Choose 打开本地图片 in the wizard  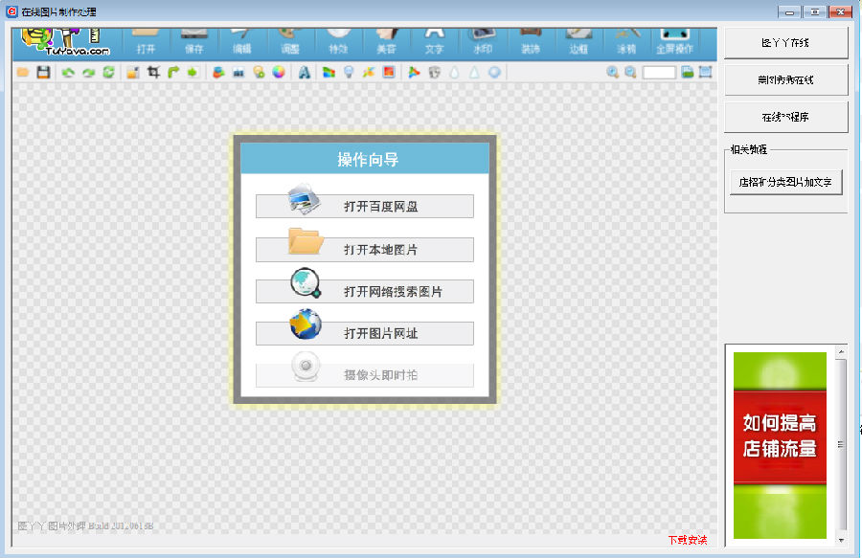[x=365, y=250]
